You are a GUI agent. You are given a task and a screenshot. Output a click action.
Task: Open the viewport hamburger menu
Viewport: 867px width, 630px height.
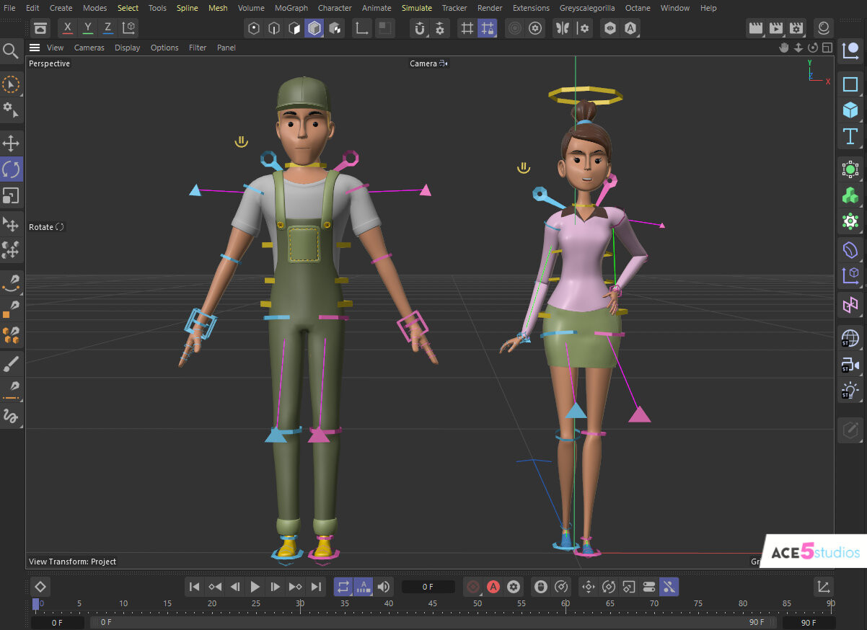pos(35,48)
